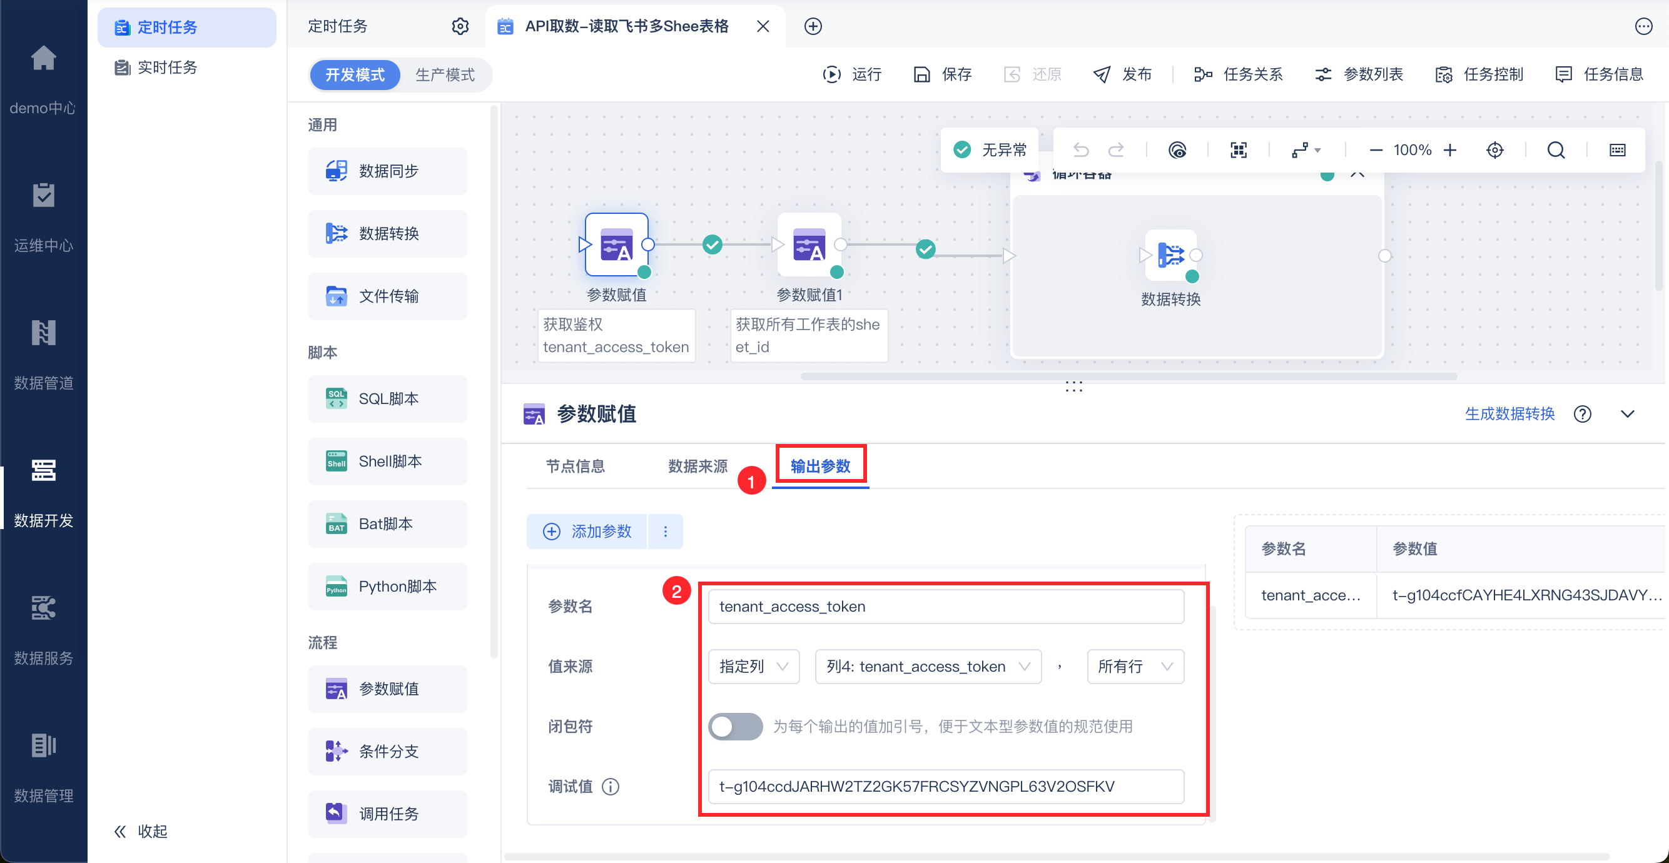This screenshot has width=1669, height=863.
Task: Click the help question mark icon
Action: [x=1582, y=414]
